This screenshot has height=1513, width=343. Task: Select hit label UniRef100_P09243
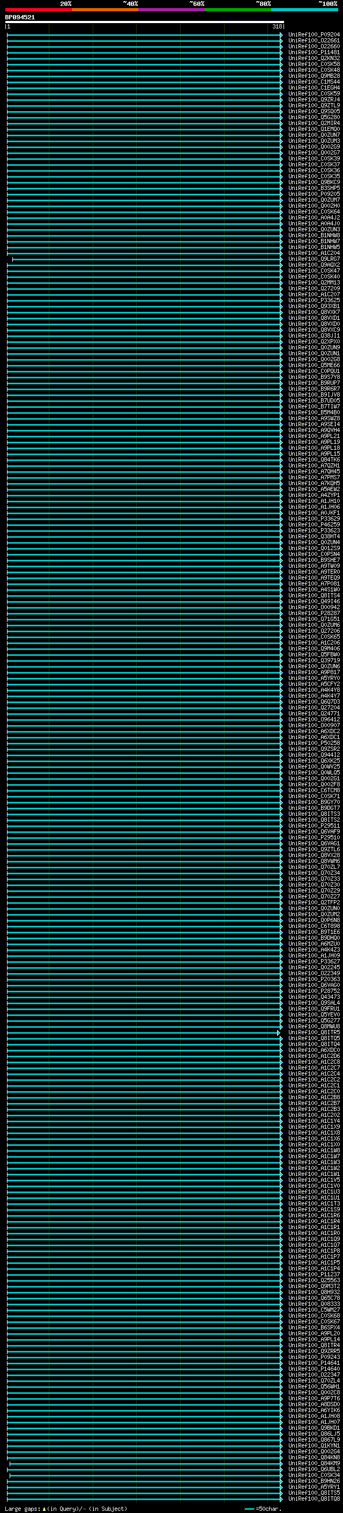[314, 1357]
